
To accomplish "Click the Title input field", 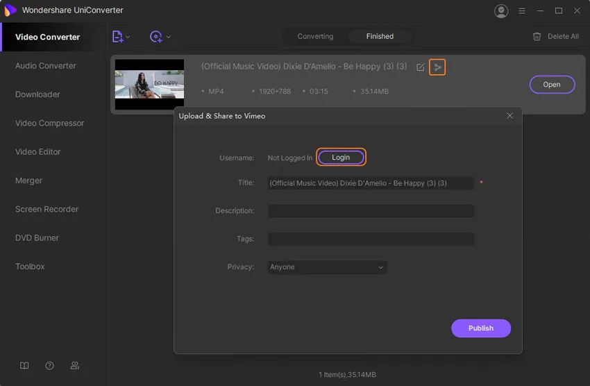I will coord(371,183).
